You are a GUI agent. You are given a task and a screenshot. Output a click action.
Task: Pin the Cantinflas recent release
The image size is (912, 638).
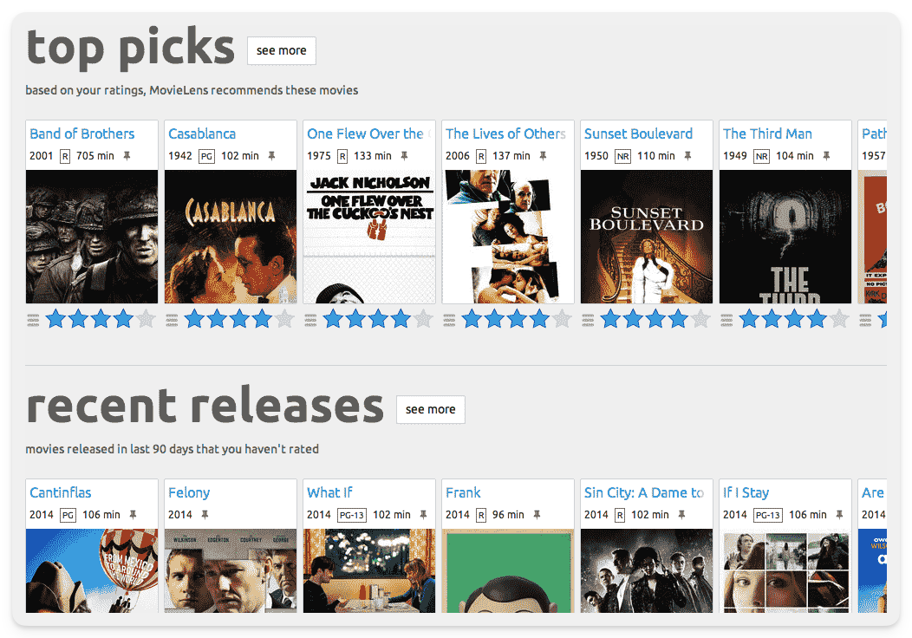click(133, 515)
